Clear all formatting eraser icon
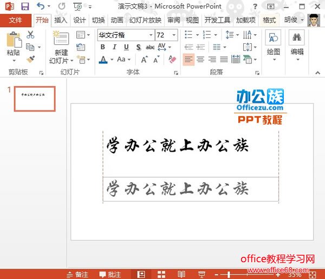 coord(172,60)
